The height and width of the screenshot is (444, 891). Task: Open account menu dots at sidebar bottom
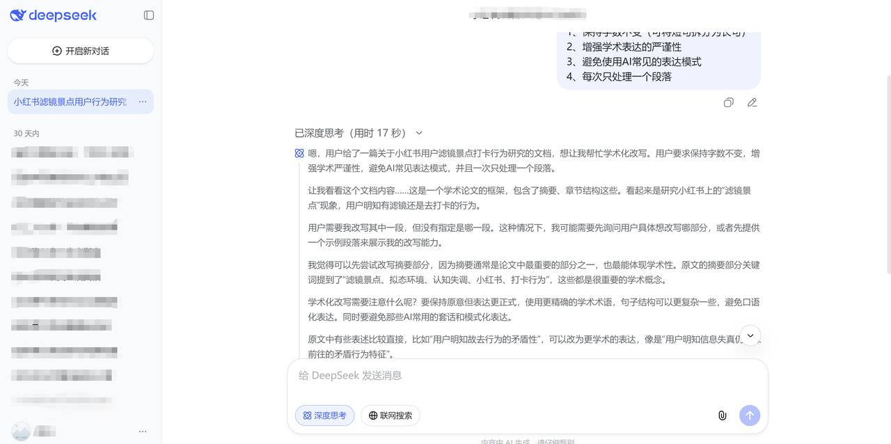(143, 431)
